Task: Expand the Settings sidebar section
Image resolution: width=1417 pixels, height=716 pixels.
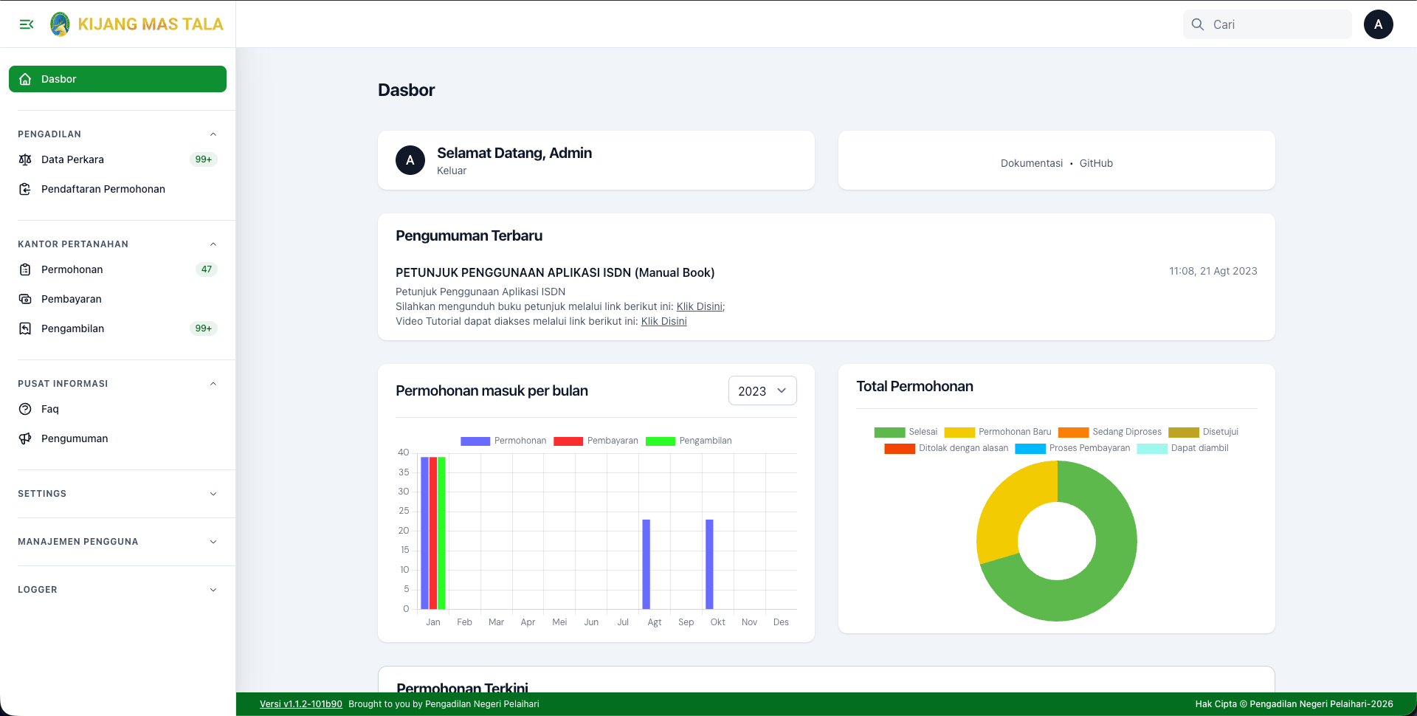Action: (117, 494)
